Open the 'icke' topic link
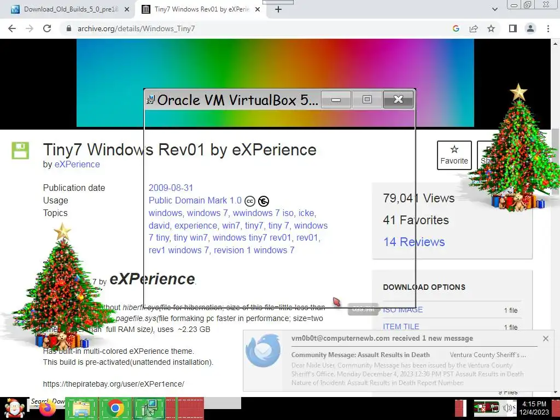This screenshot has height=420, width=560. click(x=306, y=213)
